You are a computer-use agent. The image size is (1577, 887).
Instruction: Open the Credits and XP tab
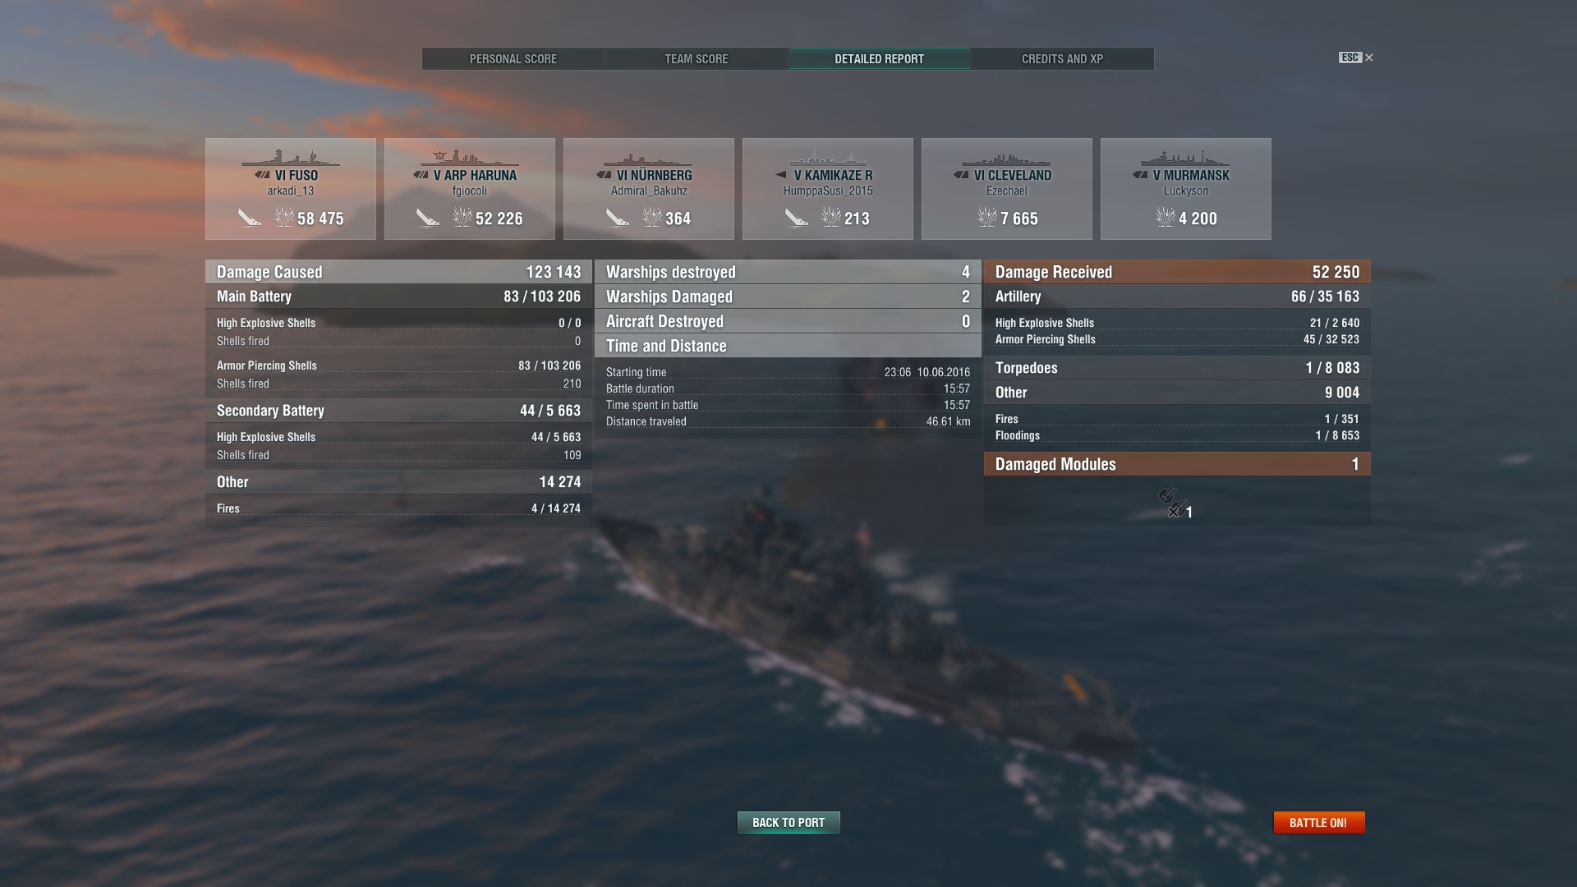[1062, 59]
